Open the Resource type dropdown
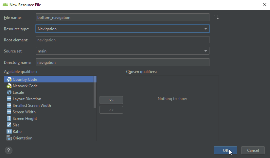The width and height of the screenshot is (270, 158). [x=122, y=29]
